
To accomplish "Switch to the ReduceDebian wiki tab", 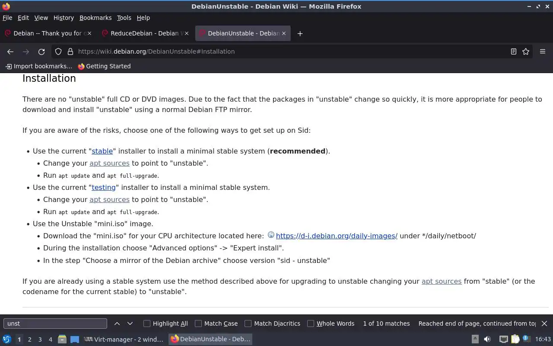I will 146,33.
